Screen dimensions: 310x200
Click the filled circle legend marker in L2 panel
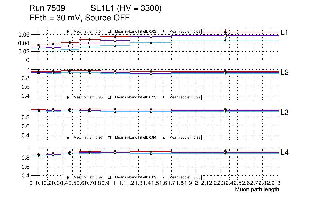[x=68, y=97]
